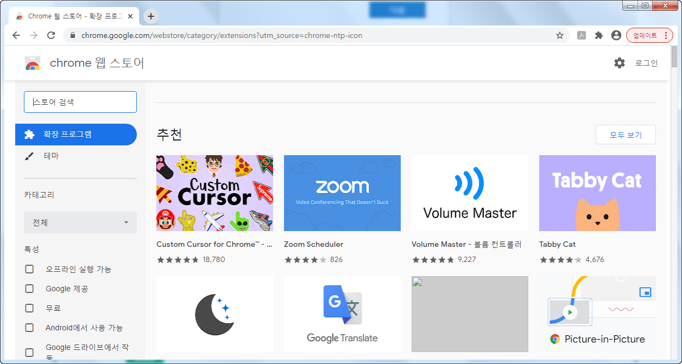Viewport: 682px width, 364px height.
Task: Open the moon dark mode extension thumbnail
Action: point(214,314)
